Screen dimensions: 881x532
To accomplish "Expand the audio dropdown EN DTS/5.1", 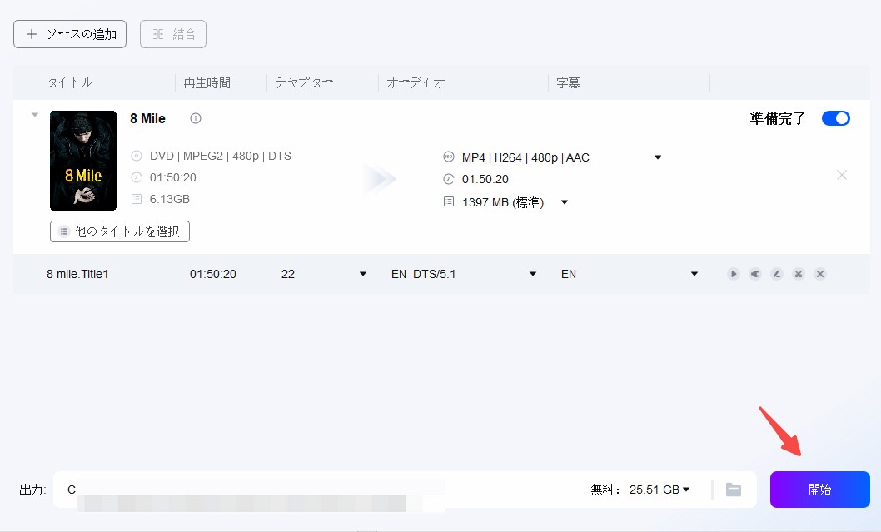I will (x=533, y=274).
